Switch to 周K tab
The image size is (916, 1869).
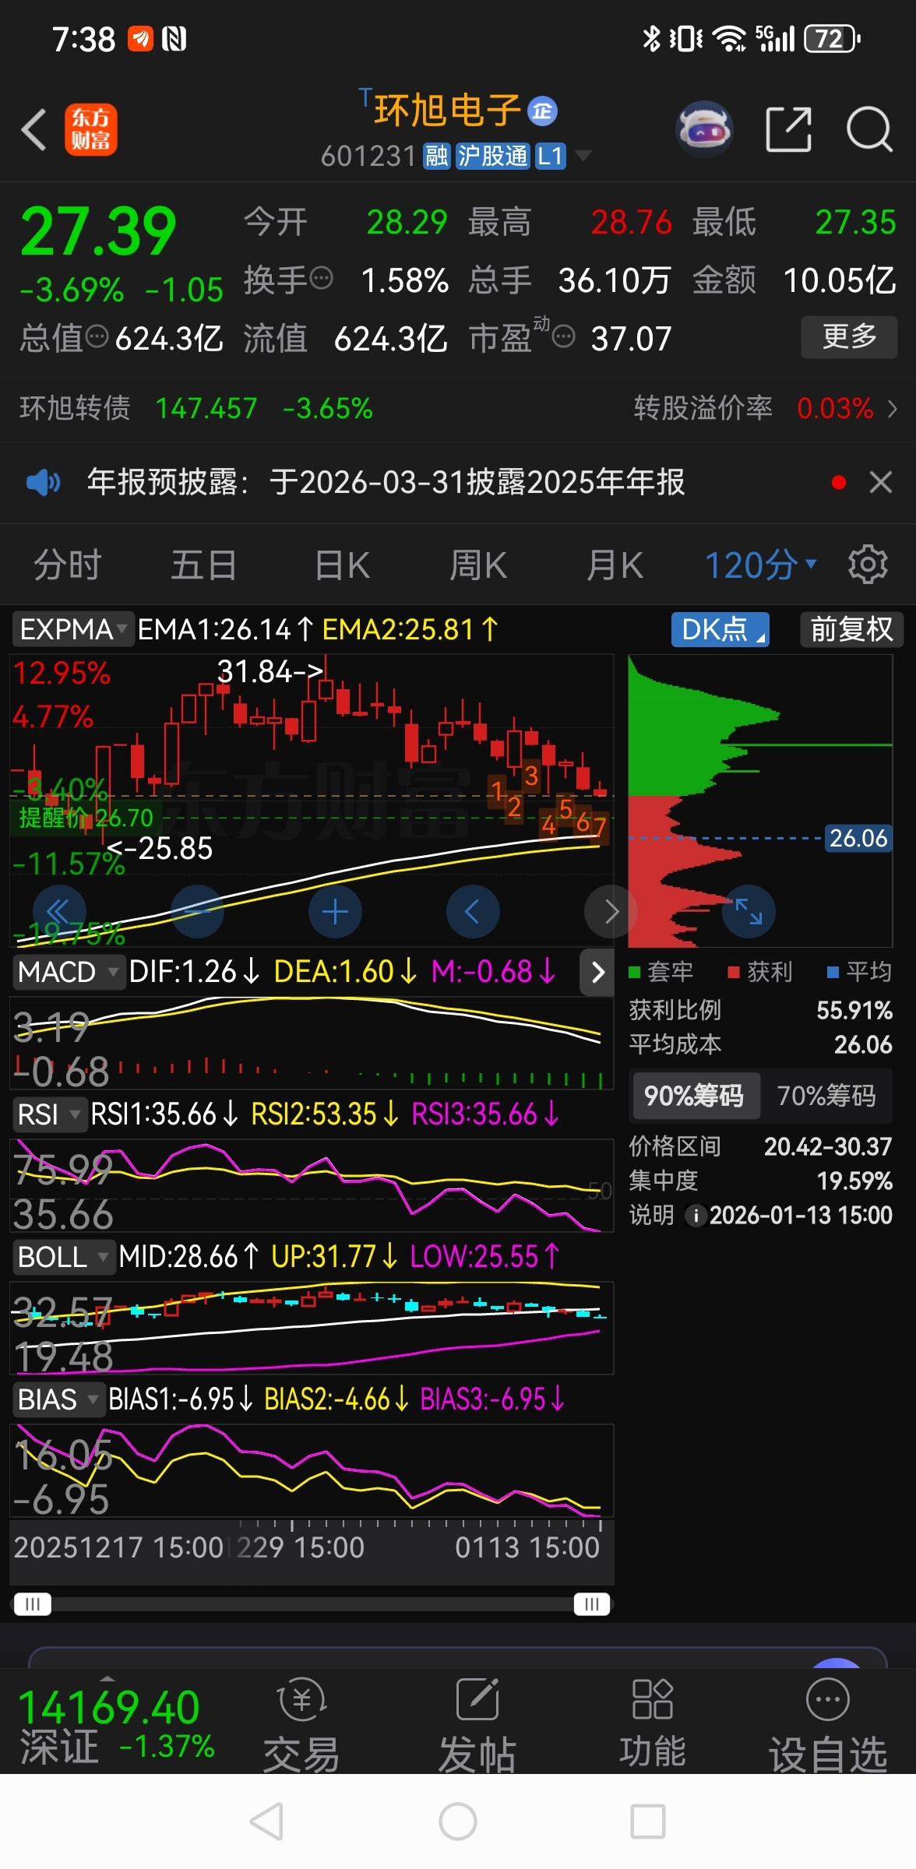(x=478, y=565)
